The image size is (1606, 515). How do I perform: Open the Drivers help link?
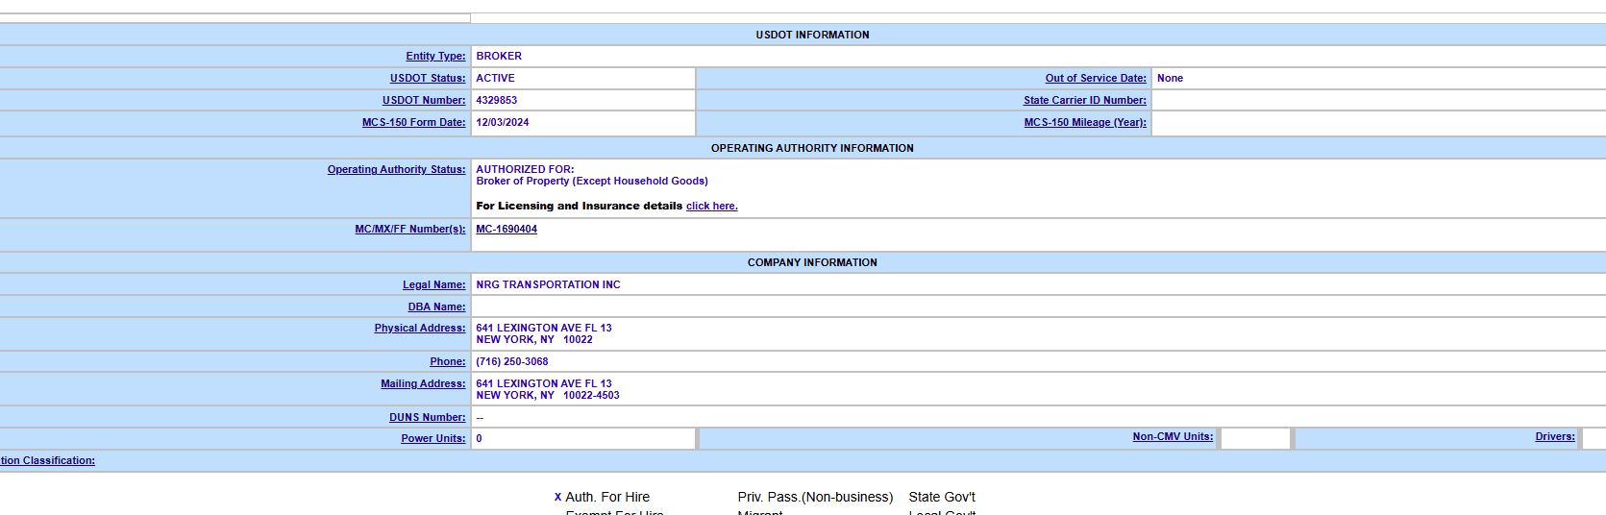[x=1555, y=437]
